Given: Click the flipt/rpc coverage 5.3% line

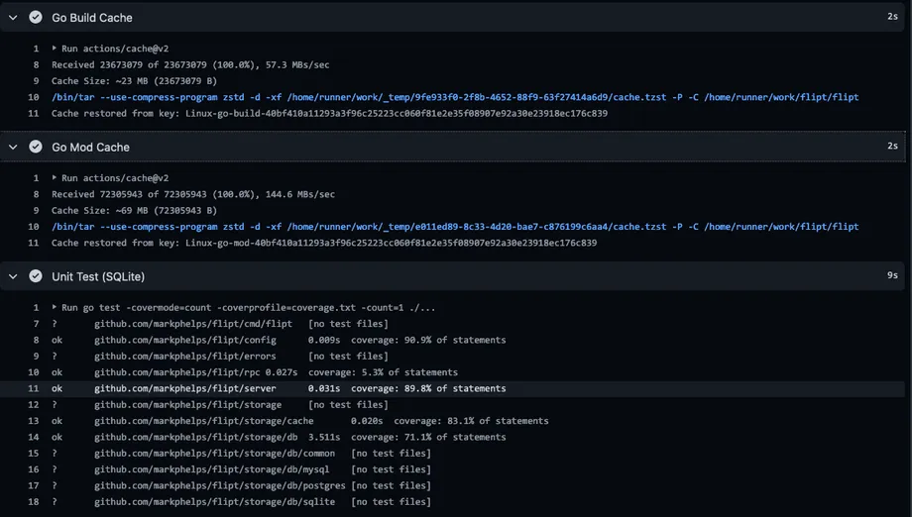Looking at the screenshot, I should (255, 372).
